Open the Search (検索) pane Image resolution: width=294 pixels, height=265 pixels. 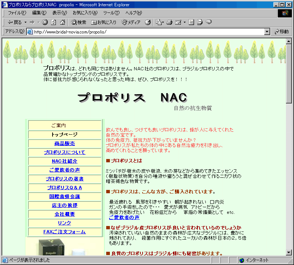(x=79, y=22)
